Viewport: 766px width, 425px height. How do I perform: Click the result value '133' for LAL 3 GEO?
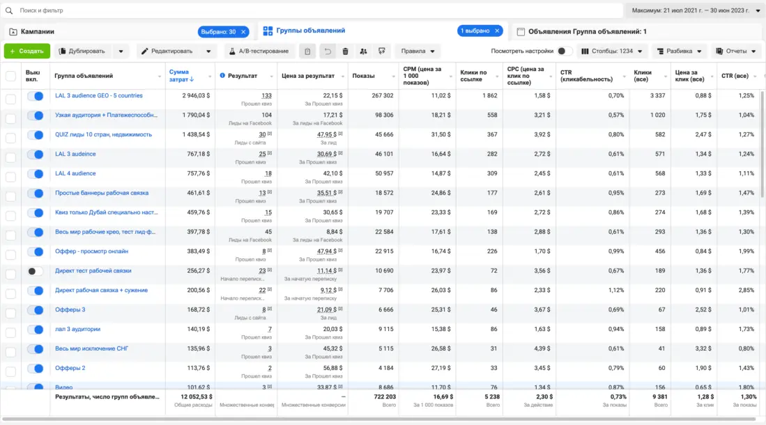pyautogui.click(x=266, y=96)
